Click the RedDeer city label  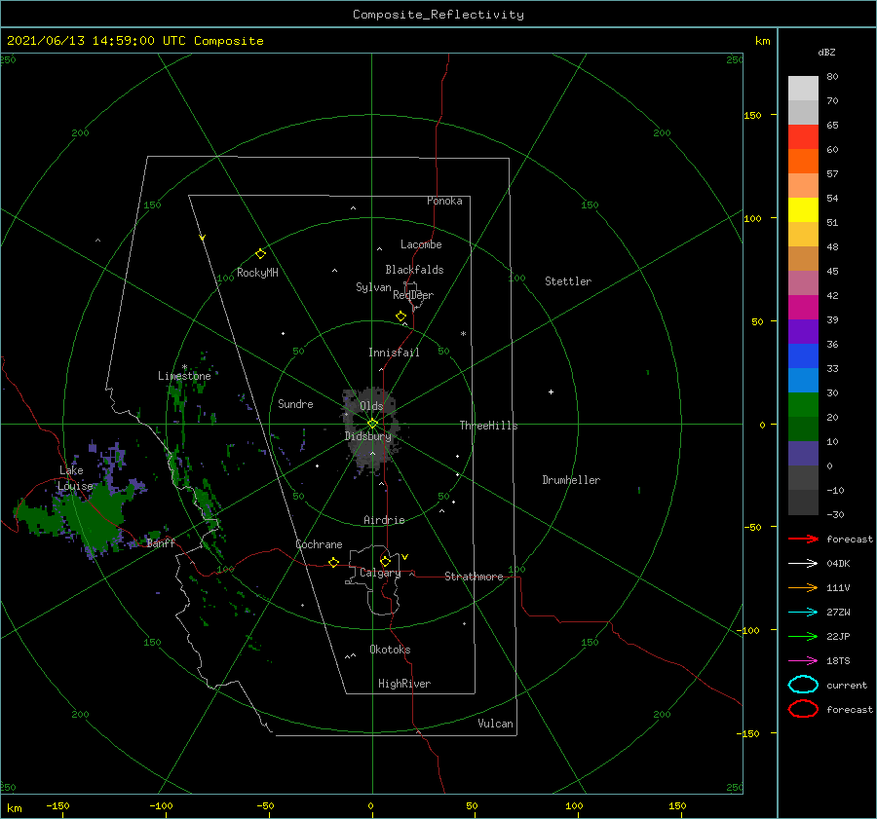(x=413, y=295)
